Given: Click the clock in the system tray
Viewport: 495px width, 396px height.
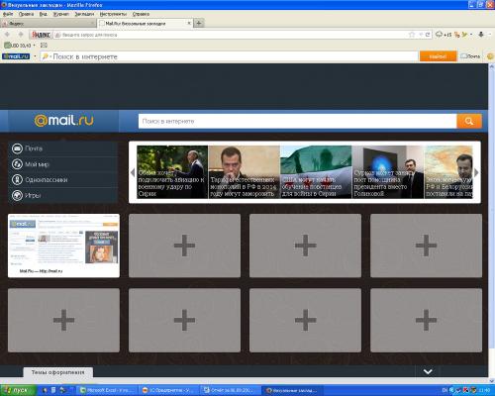Looking at the screenshot, I should [x=484, y=390].
